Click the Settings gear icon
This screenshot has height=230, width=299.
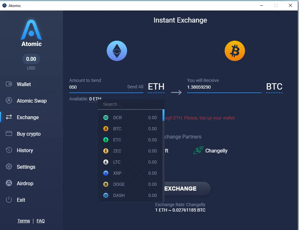pos(9,166)
